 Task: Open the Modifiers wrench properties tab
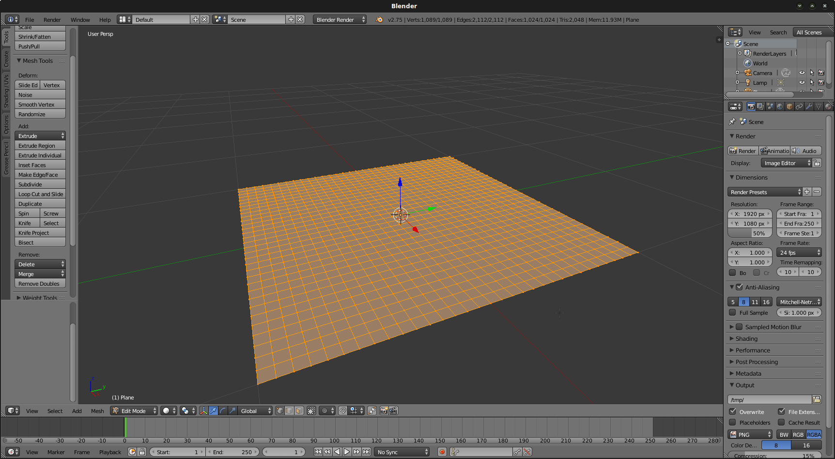point(809,107)
